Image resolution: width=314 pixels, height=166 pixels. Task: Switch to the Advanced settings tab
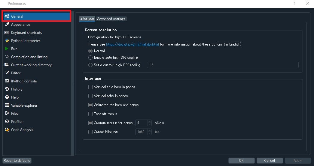tap(111, 19)
